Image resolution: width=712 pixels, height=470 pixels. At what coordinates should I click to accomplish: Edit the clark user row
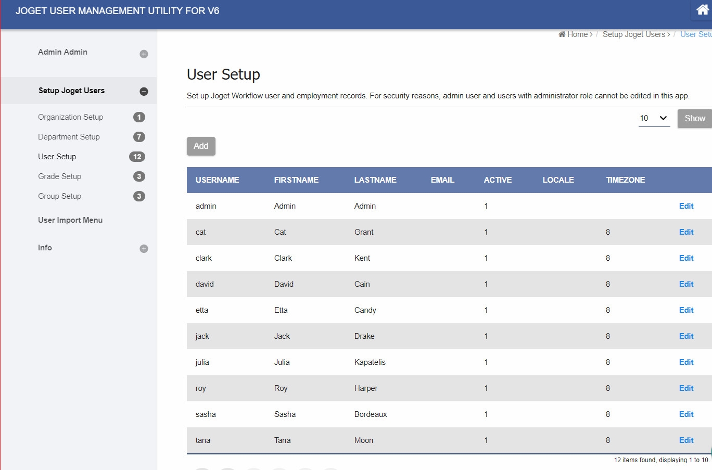coord(686,258)
